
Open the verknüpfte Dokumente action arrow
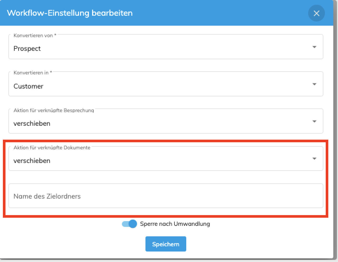pyautogui.click(x=314, y=159)
